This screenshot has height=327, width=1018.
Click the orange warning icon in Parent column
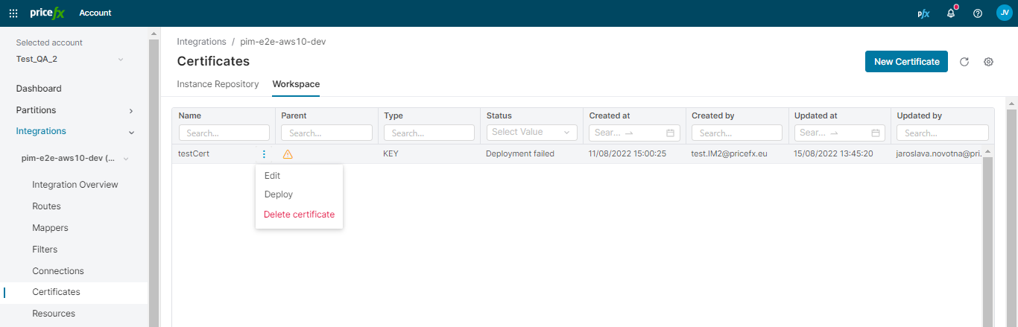click(x=288, y=154)
